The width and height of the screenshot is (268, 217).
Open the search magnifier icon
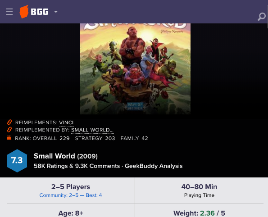pyautogui.click(x=262, y=17)
